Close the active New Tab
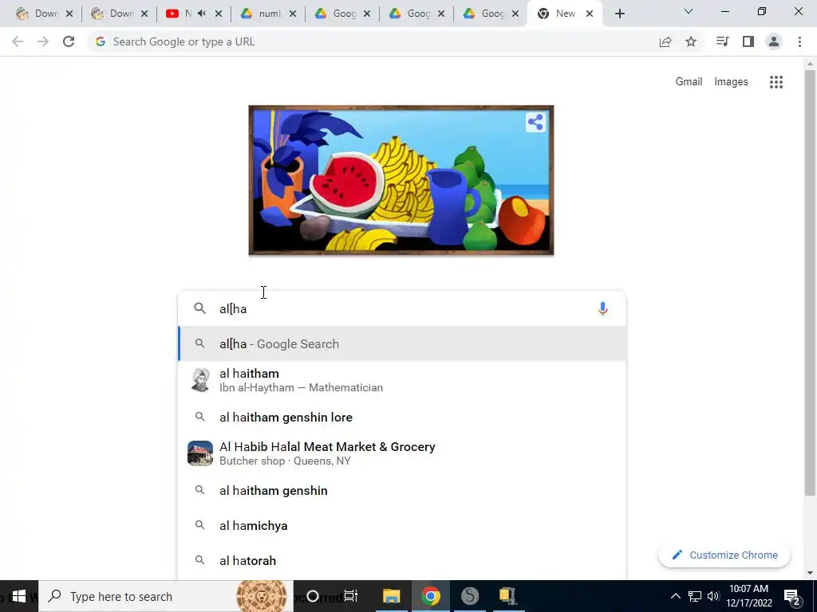The height and width of the screenshot is (612, 817). (x=590, y=14)
